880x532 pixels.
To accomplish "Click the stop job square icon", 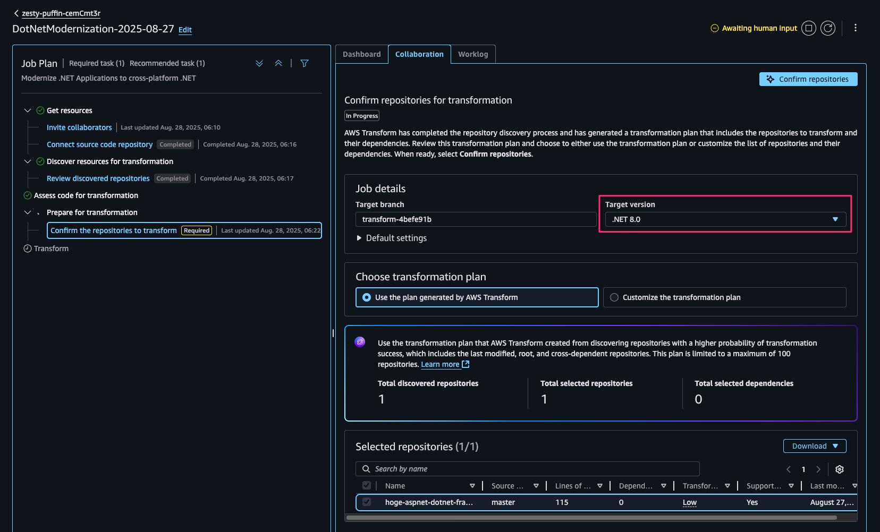I will [809, 28].
